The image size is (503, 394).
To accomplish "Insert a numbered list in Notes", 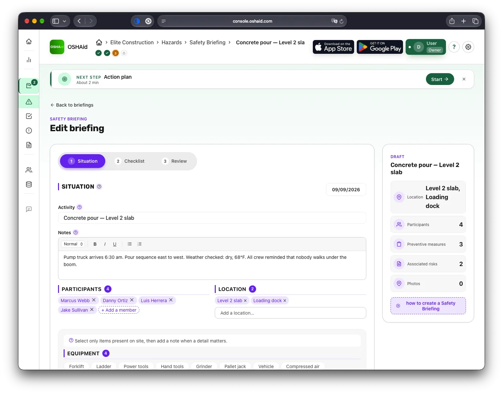I will click(140, 244).
